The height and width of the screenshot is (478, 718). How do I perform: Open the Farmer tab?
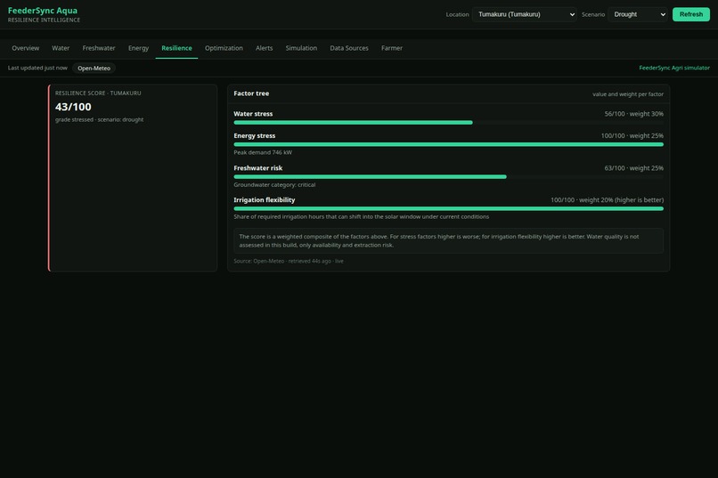(392, 48)
